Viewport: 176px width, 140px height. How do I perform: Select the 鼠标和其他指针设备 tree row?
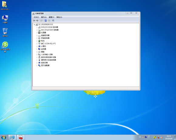pyautogui.click(x=49, y=57)
